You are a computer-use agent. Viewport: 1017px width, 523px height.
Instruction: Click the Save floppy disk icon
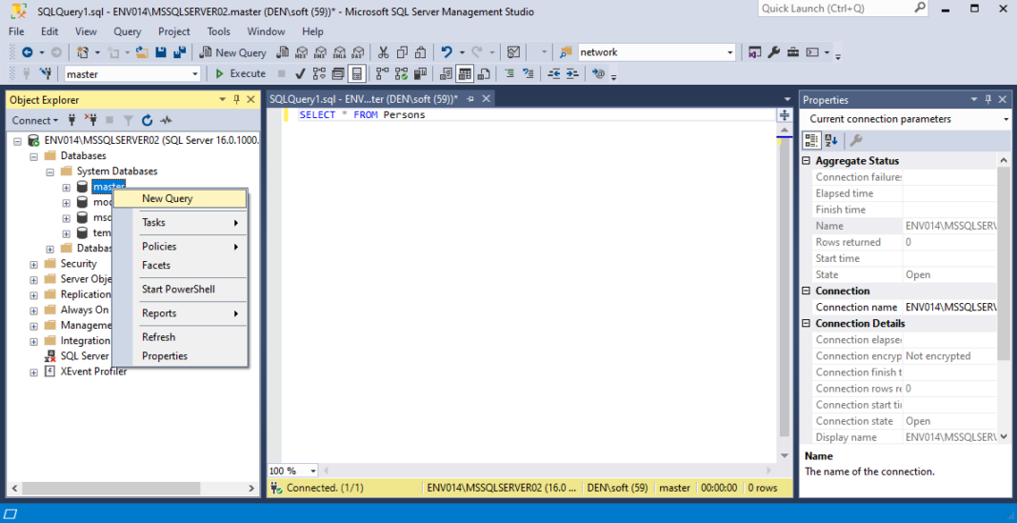161,52
